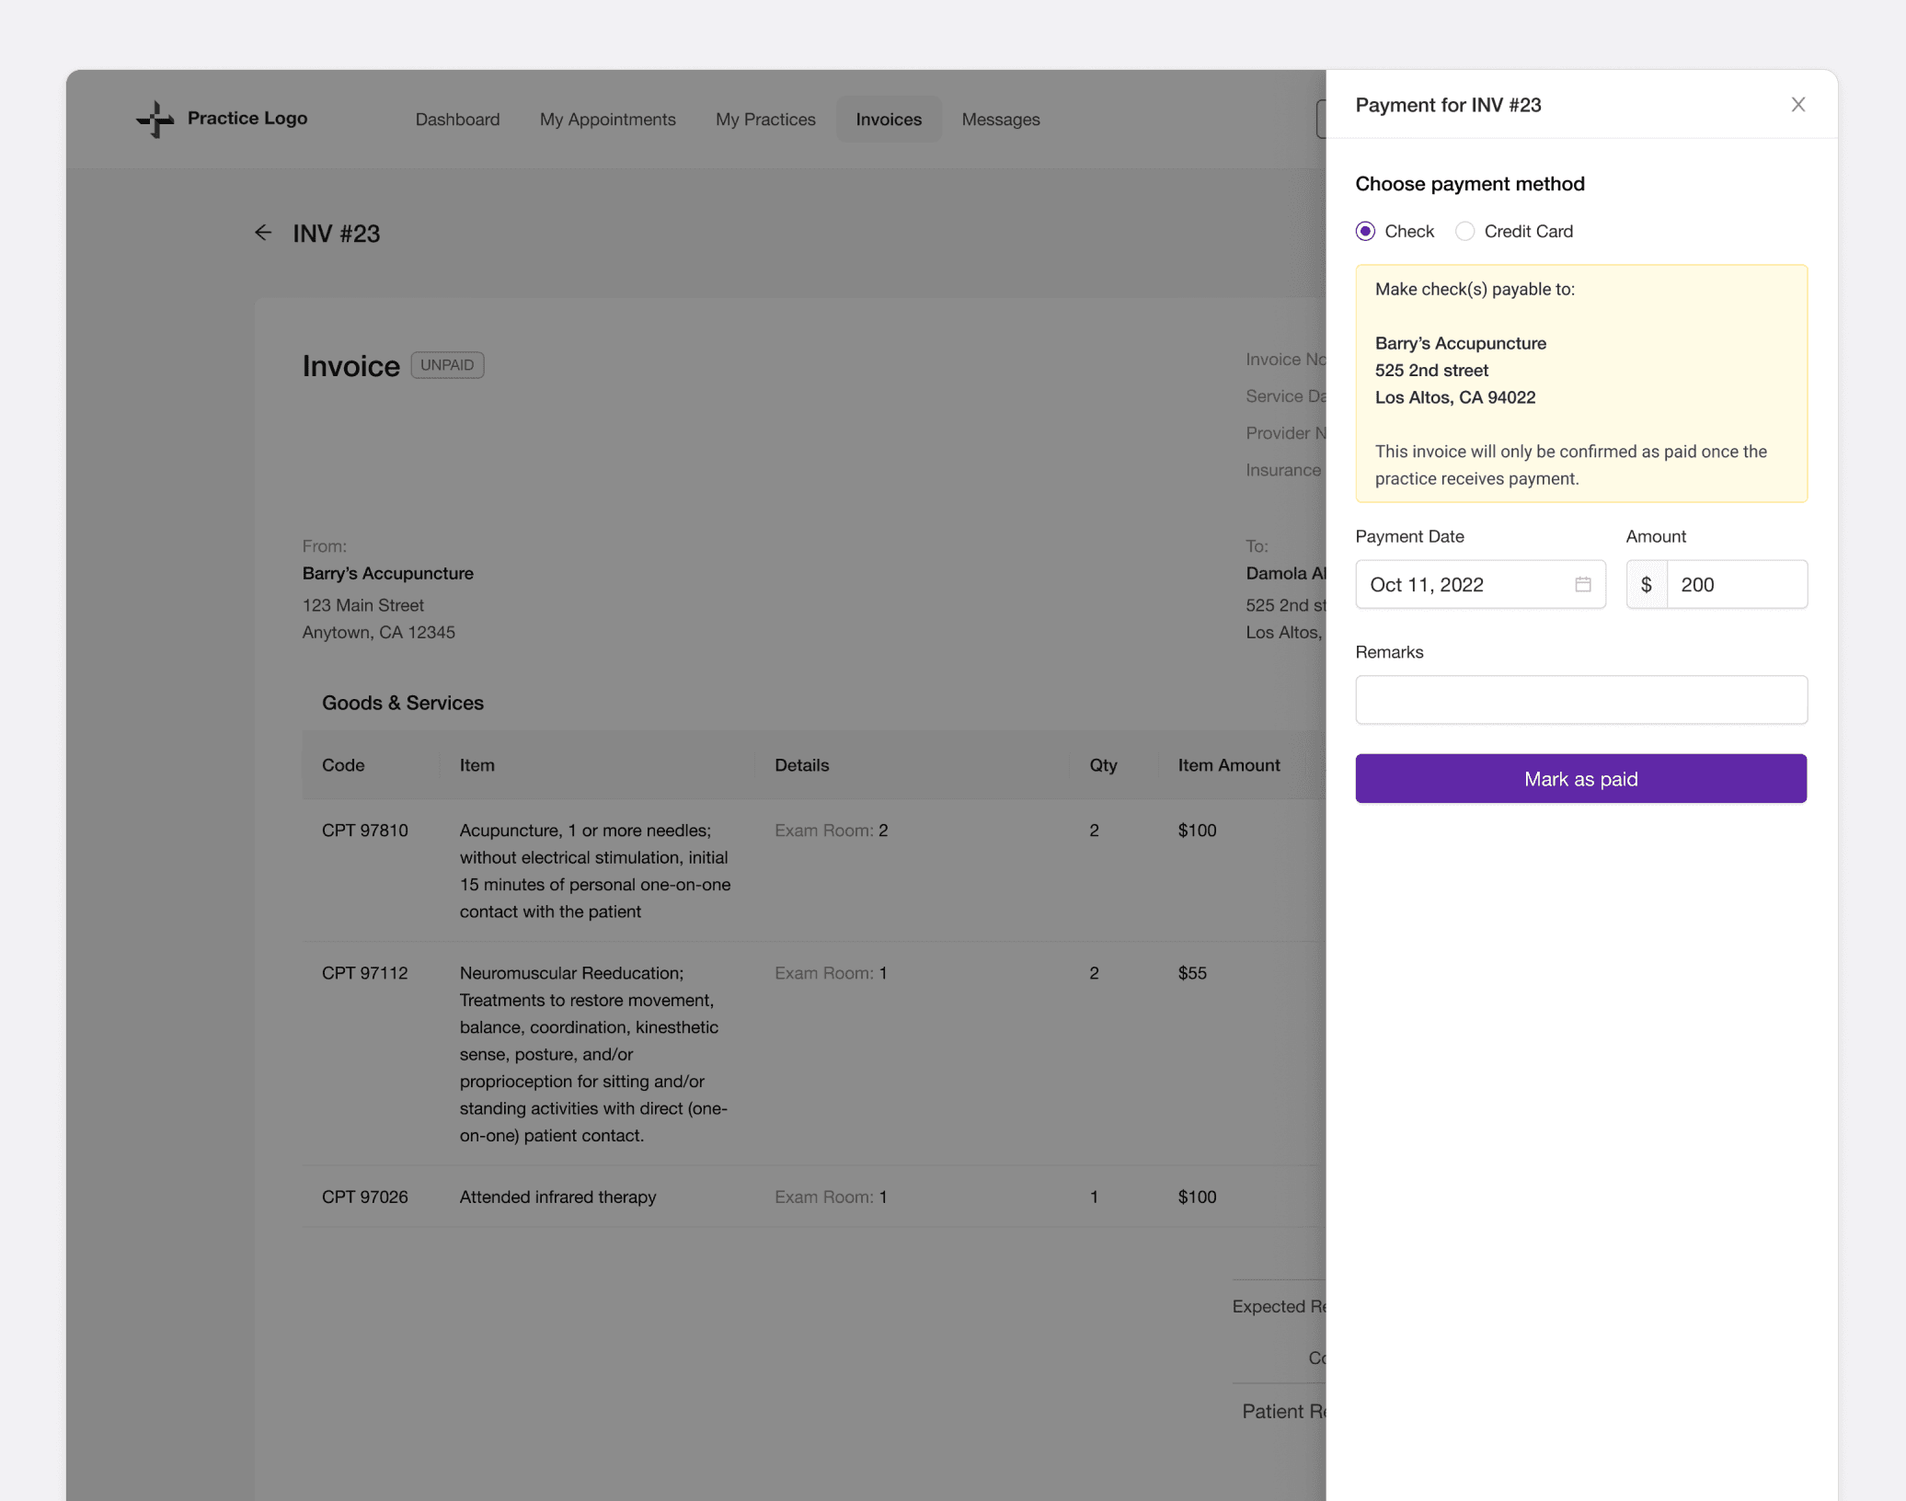Open the Dashboard nav item
This screenshot has width=1906, height=1501.
[457, 119]
